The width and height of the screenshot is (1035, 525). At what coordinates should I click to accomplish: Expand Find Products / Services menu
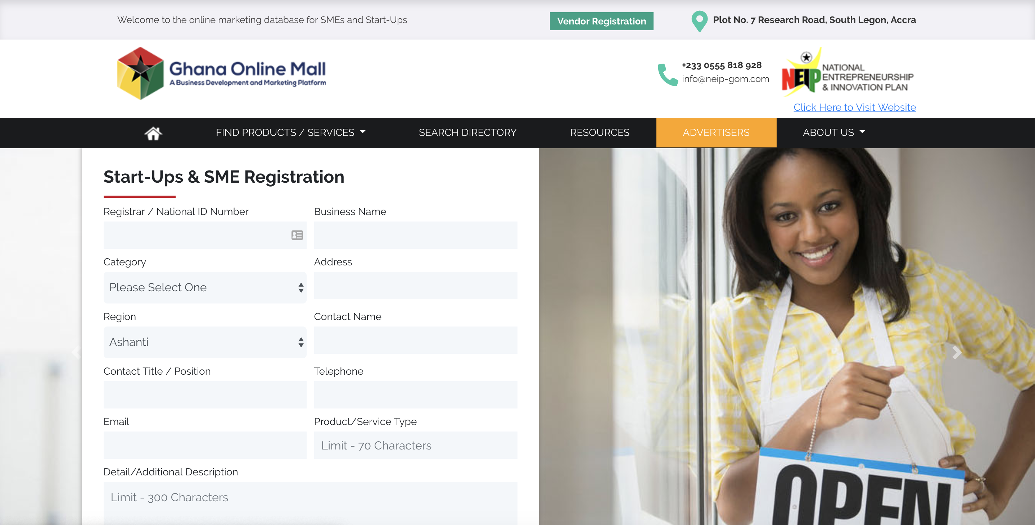[290, 132]
